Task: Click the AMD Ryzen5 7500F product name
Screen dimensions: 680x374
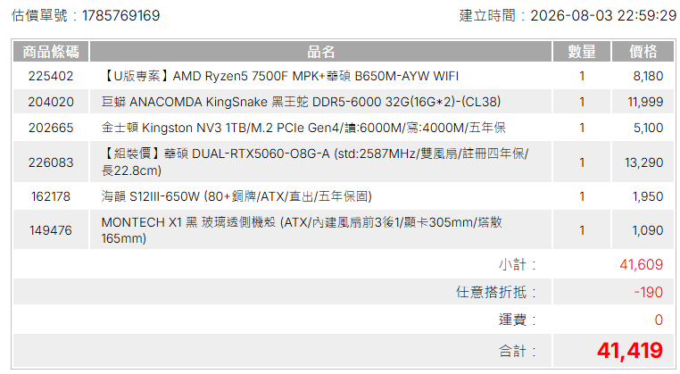Action: pos(280,76)
